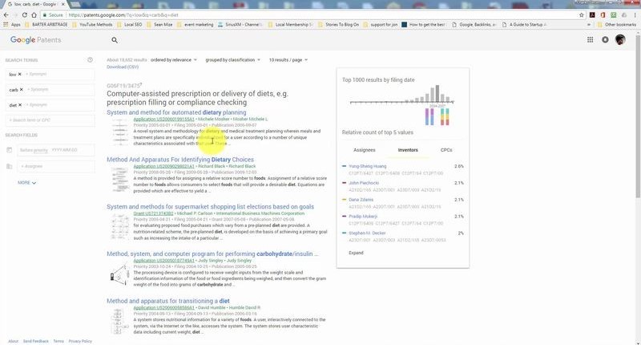Open the Google apps grid
The width and height of the screenshot is (641, 345).
(591, 40)
